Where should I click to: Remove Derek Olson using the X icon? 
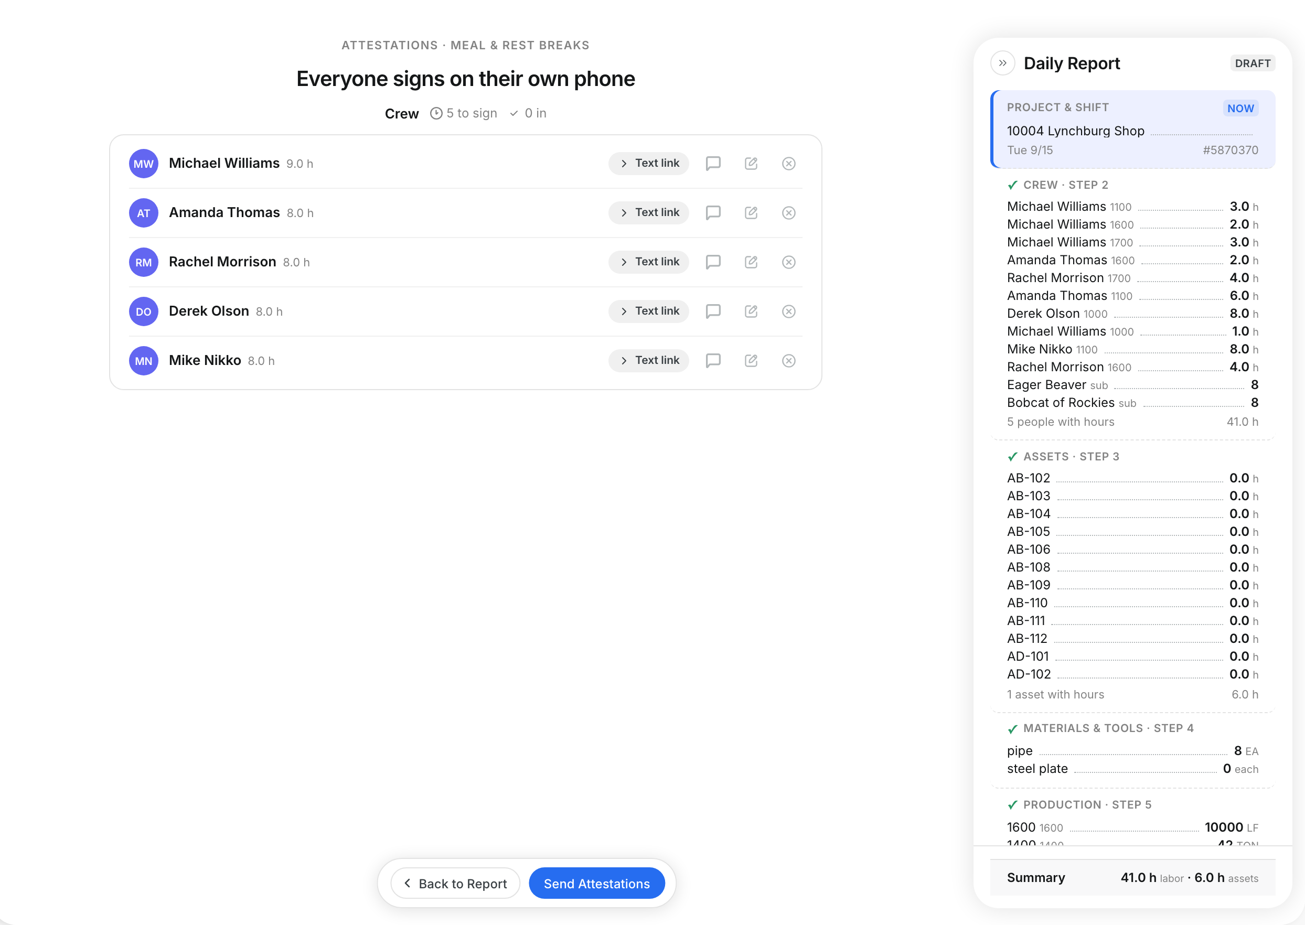[788, 311]
